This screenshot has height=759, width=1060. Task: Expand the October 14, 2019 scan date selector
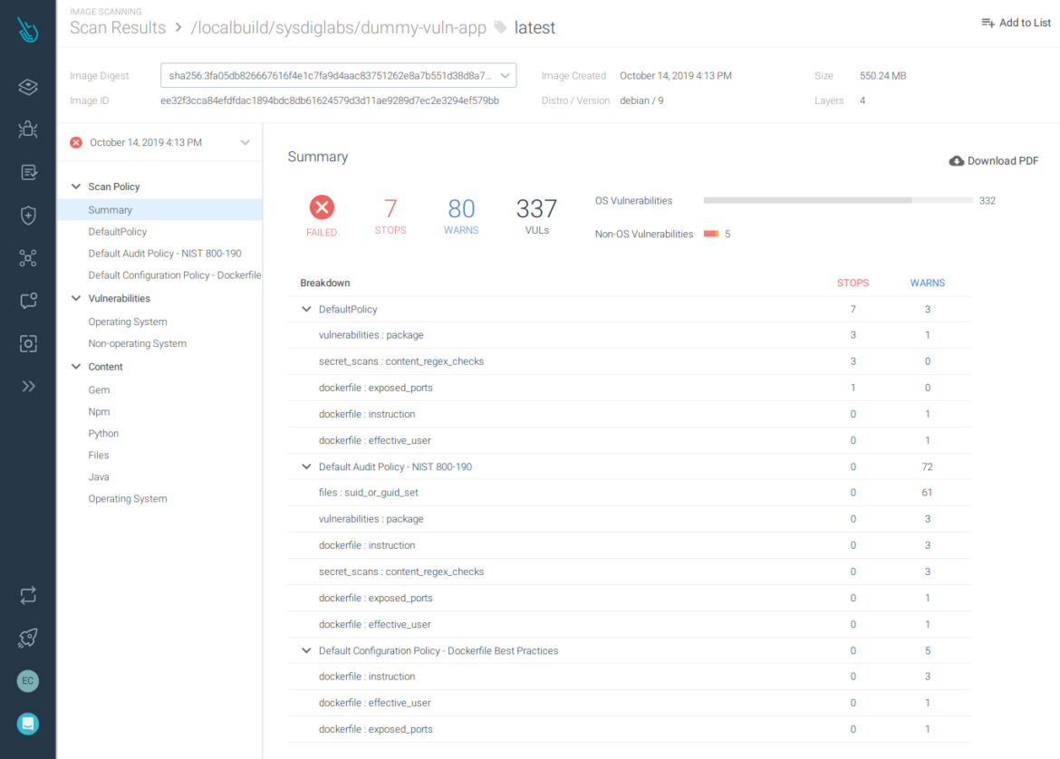pyautogui.click(x=246, y=142)
